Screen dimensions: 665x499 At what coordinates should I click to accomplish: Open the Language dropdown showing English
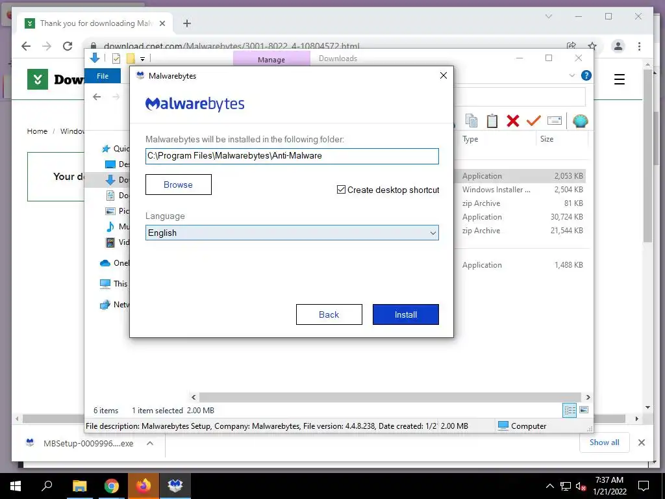point(292,233)
